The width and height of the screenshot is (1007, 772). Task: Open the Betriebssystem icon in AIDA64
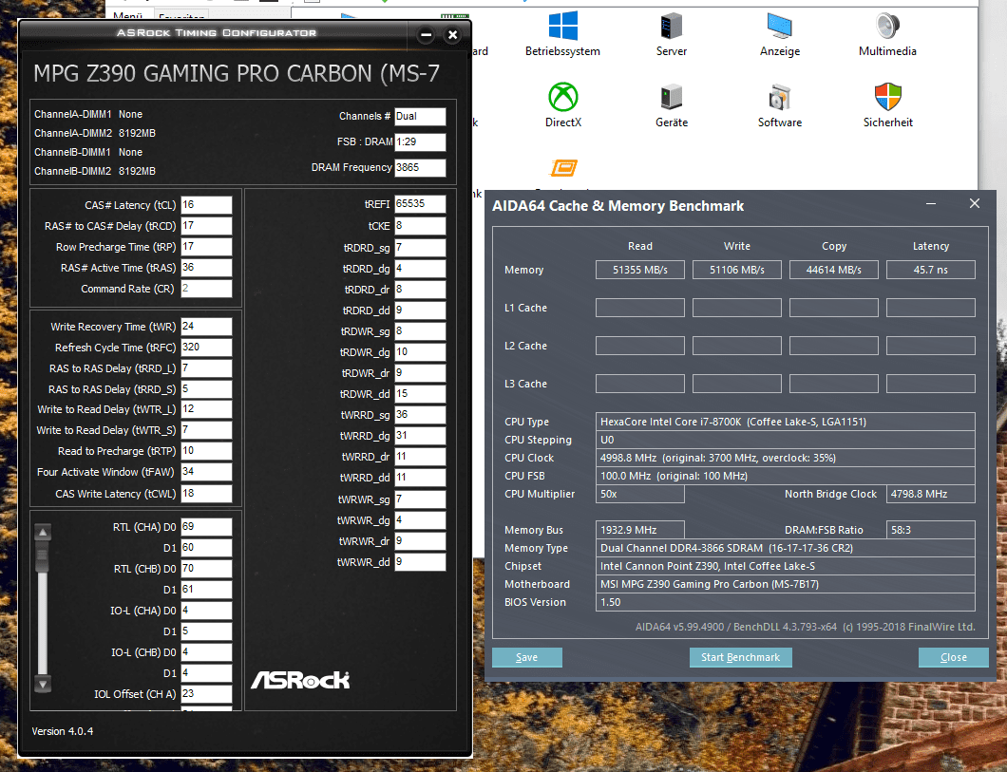tap(562, 27)
